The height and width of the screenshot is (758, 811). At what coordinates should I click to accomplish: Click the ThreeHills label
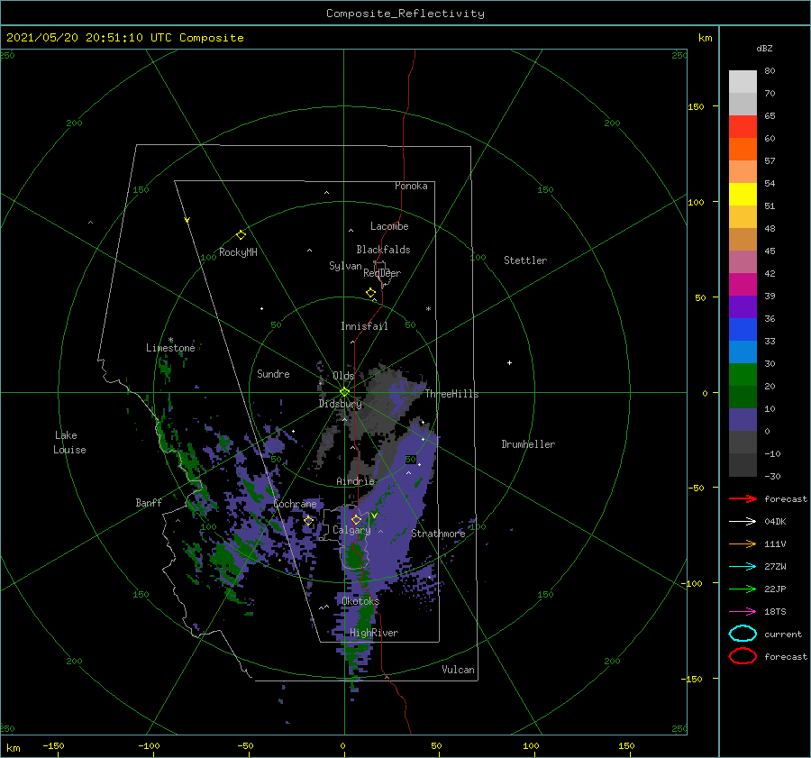(452, 394)
